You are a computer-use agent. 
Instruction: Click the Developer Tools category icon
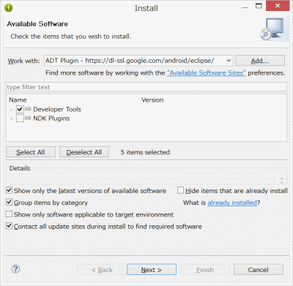click(28, 109)
